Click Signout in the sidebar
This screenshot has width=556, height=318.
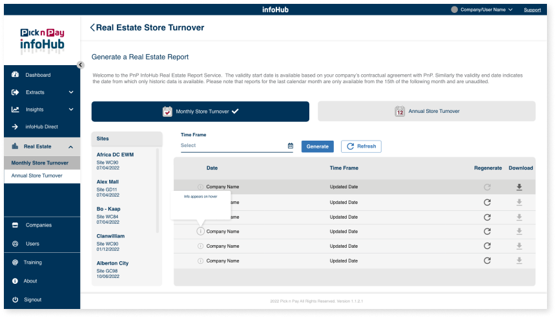coord(33,299)
